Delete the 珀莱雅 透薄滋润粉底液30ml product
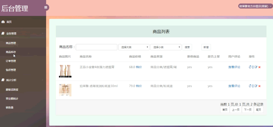The width and height of the screenshot is (273, 127). tap(259, 86)
